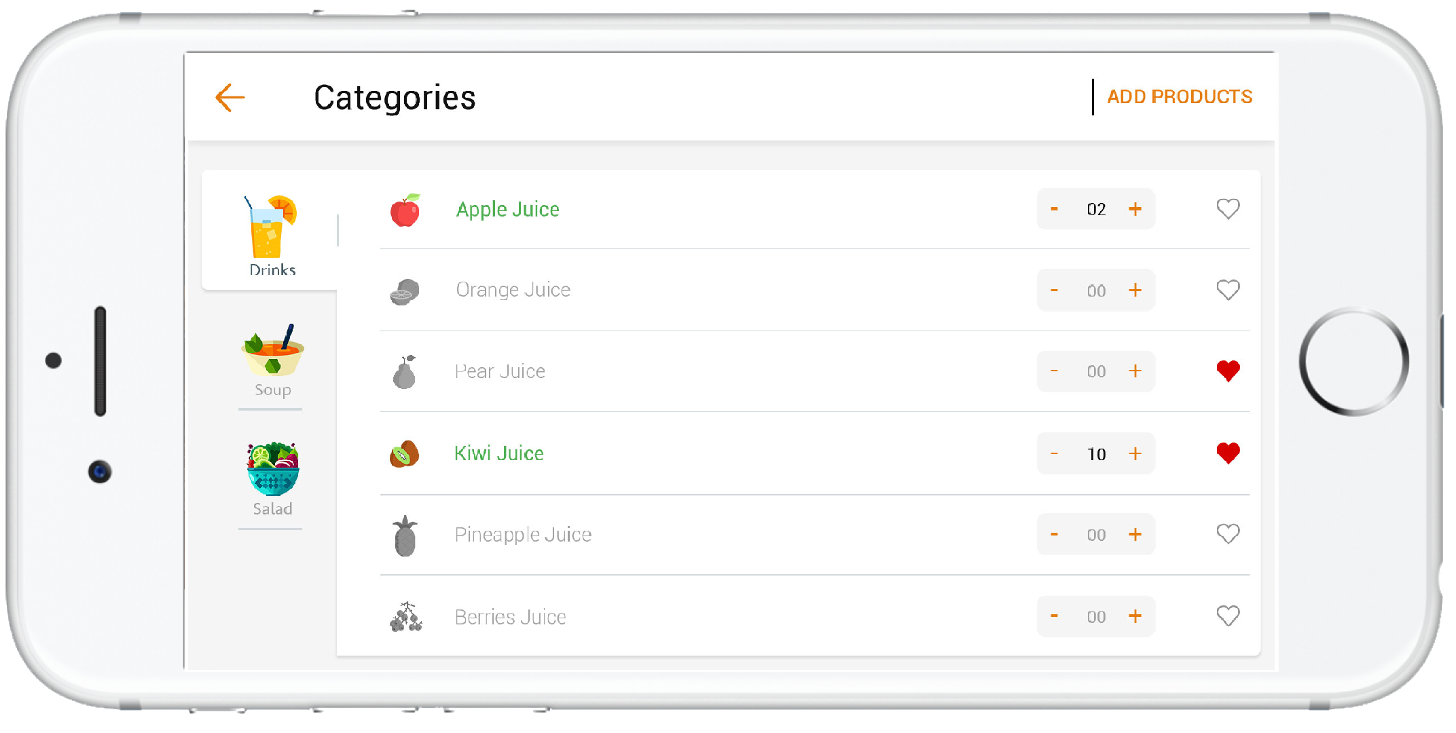This screenshot has width=1456, height=733.
Task: Tap the grey pear icon
Action: coord(405,372)
